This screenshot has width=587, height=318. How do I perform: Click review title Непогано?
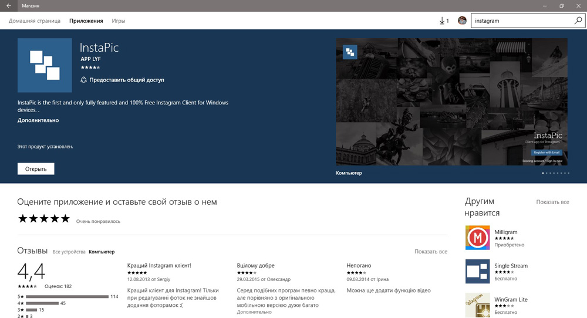coord(359,265)
